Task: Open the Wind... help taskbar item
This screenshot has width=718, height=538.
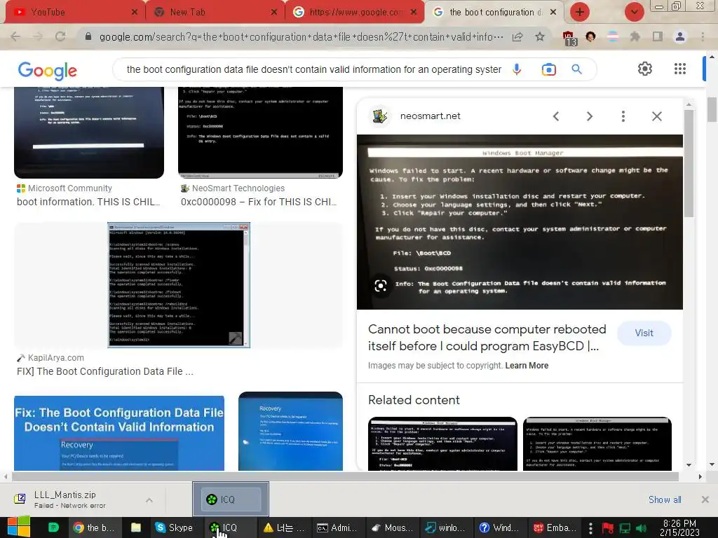Action: pos(499,527)
